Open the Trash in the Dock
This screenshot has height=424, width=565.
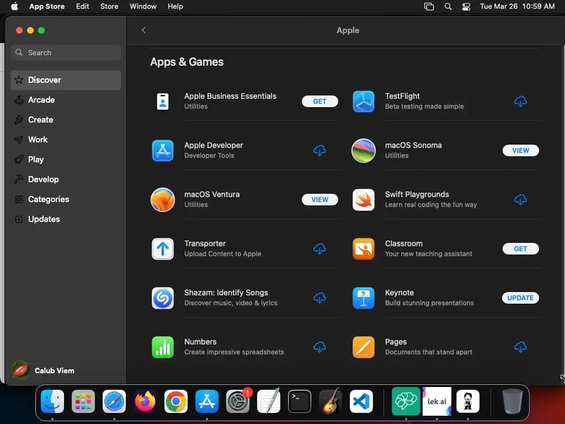pyautogui.click(x=513, y=401)
